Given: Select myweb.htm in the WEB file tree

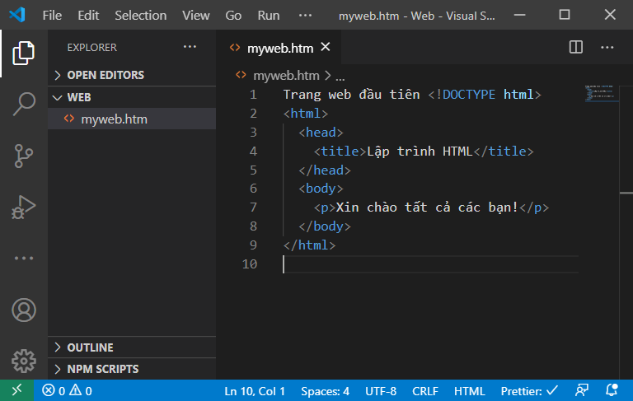Looking at the screenshot, I should coord(132,119).
